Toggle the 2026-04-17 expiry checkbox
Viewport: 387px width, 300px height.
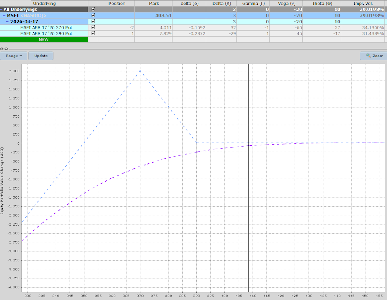(94, 21)
